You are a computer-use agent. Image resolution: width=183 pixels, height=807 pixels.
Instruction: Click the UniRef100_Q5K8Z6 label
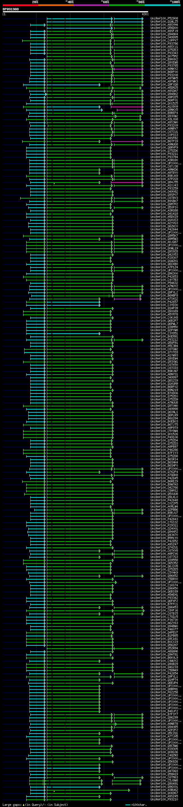(x=164, y=761)
